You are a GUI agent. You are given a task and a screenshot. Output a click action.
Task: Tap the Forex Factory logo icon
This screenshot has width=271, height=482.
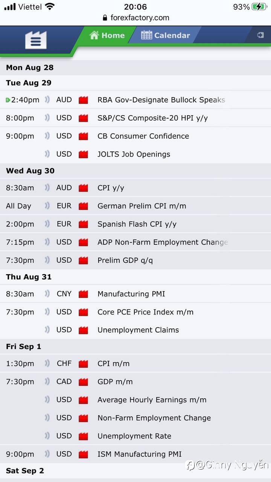(36, 40)
